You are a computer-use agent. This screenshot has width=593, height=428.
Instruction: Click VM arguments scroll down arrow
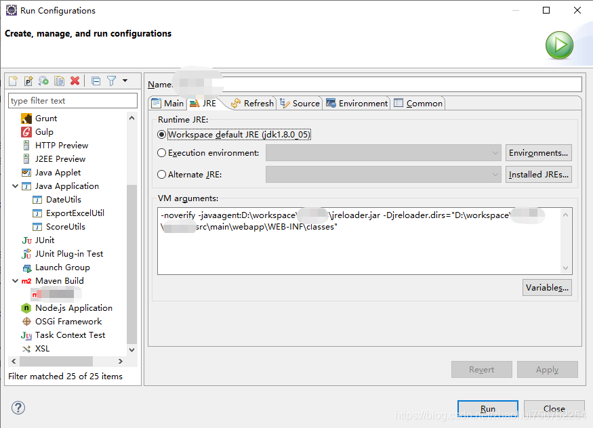pos(565,267)
